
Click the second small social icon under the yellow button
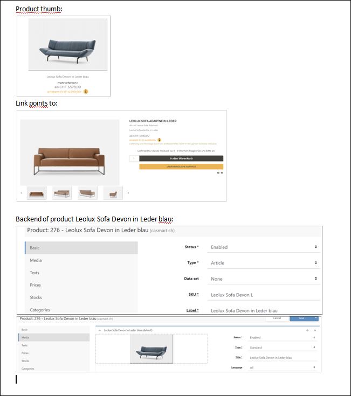tap(222, 173)
